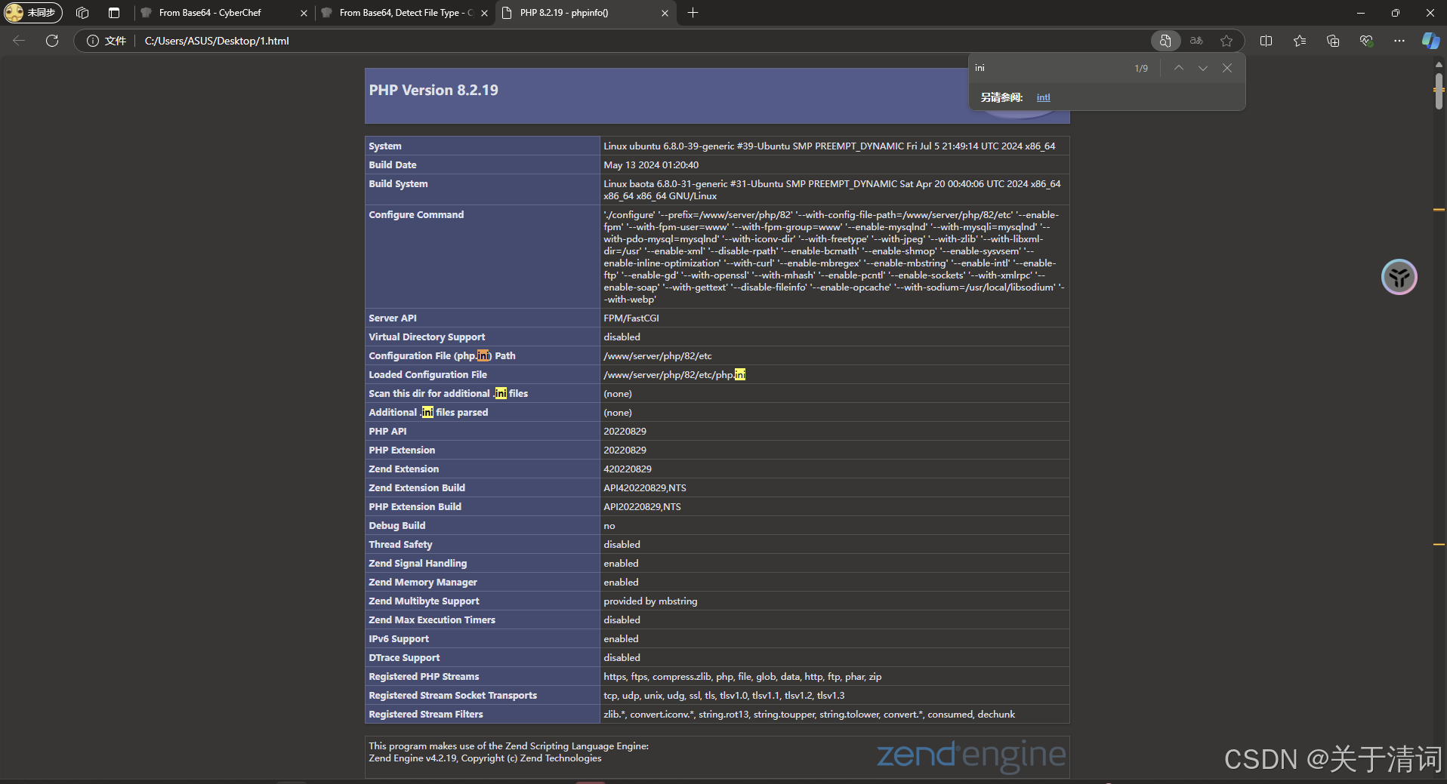Toggle the vertical tabs icon

(114, 13)
